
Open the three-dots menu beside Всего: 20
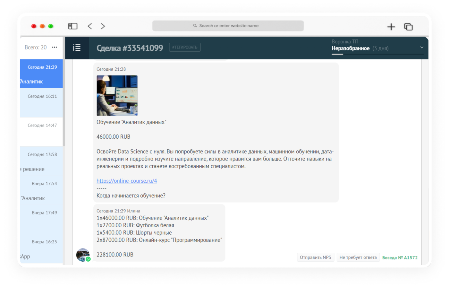(55, 47)
